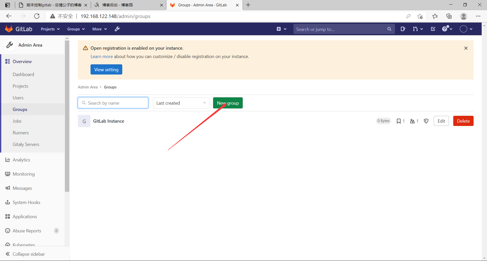Screen dimensions: 487x261
Task: Click the View setting button
Action: click(x=106, y=69)
